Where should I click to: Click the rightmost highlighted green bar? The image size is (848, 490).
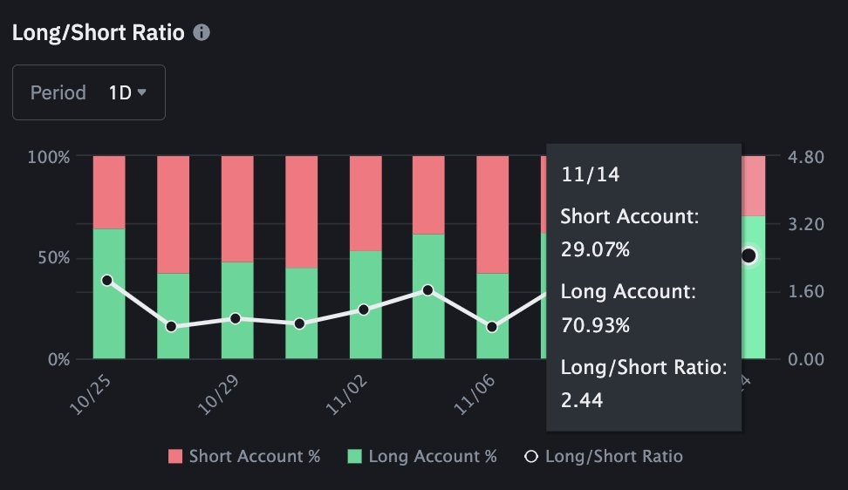[x=753, y=314]
